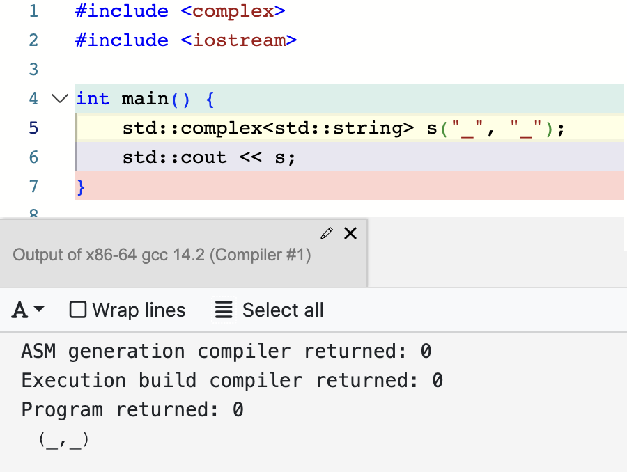
Task: Click the Program returned: 0 output line
Action: (132, 409)
